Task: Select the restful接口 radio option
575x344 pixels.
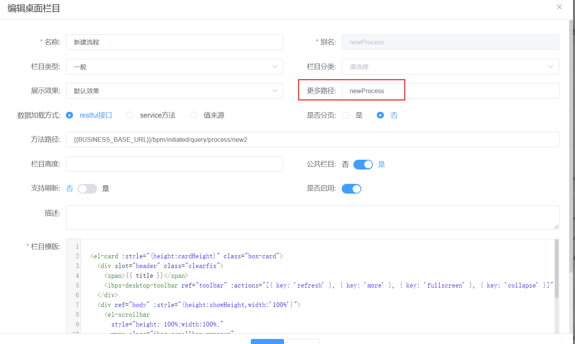Action: click(70, 115)
